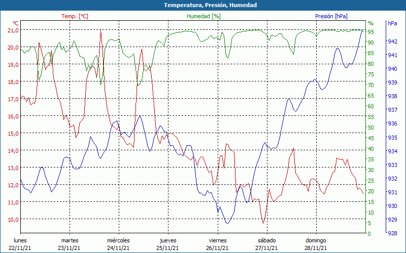This screenshot has width=406, height=253.
Task: Click the 'lunes' day label
Action: pos(20,240)
